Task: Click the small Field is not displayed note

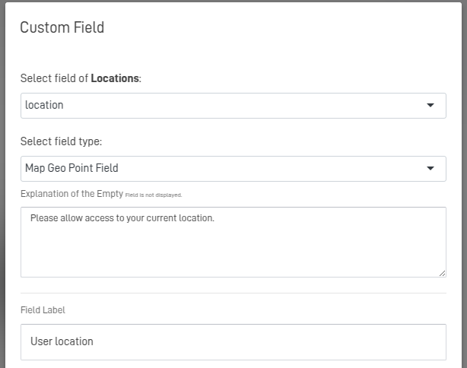Action: (x=154, y=195)
